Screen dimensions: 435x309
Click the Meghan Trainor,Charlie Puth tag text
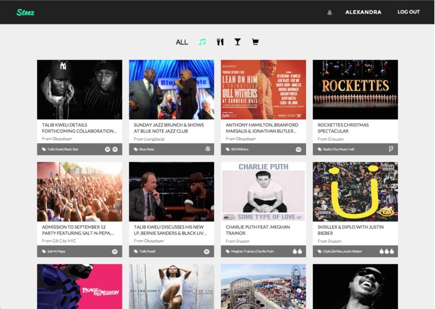[252, 251]
